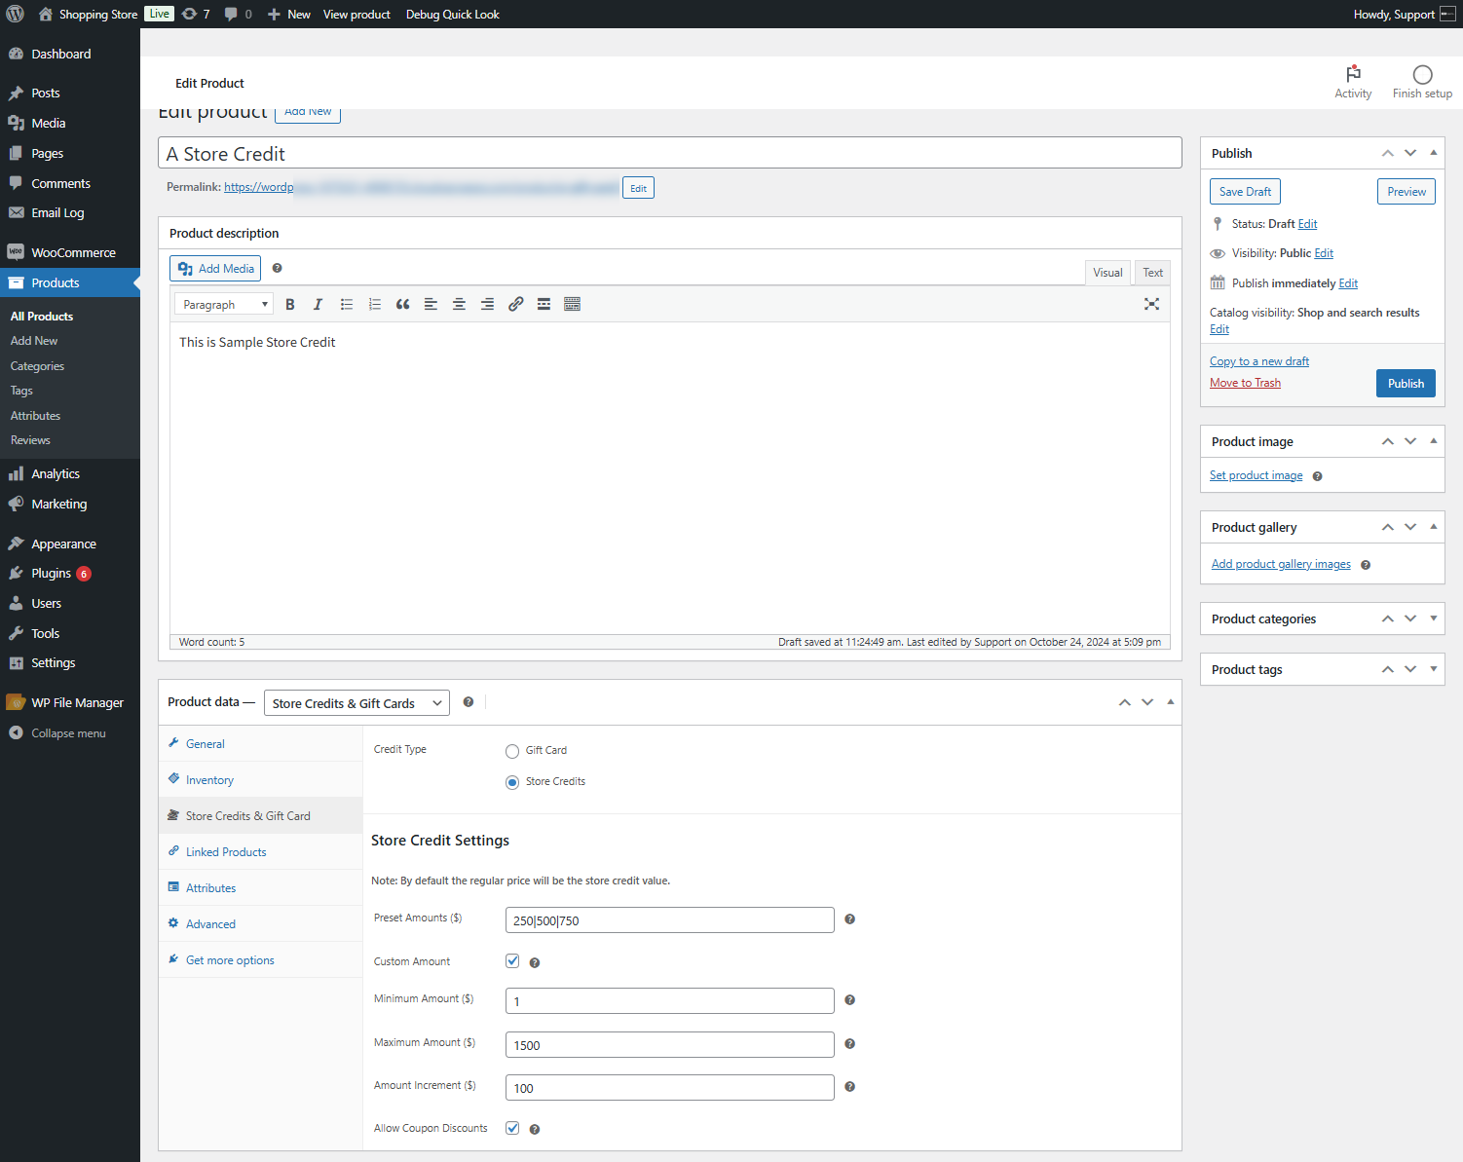The height and width of the screenshot is (1162, 1463).
Task: Expand the Product categories panel
Action: (1433, 618)
